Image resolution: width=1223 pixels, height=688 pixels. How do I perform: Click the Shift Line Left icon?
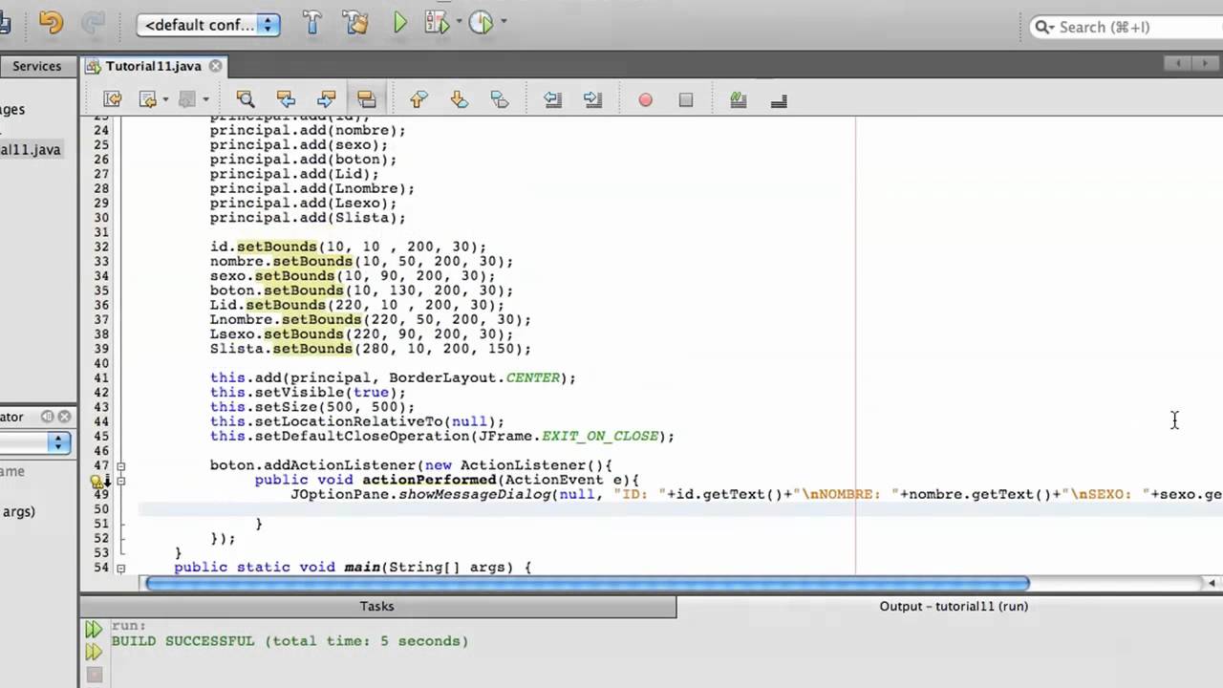coord(552,99)
